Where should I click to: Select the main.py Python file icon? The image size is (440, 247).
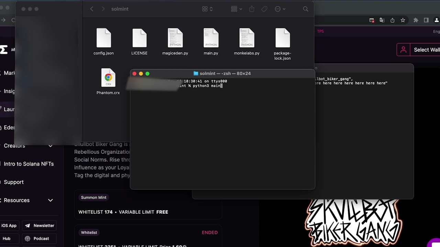click(211, 38)
